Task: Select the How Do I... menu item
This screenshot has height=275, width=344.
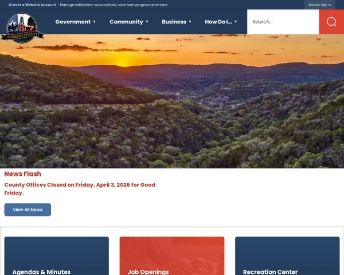Action: coord(218,22)
